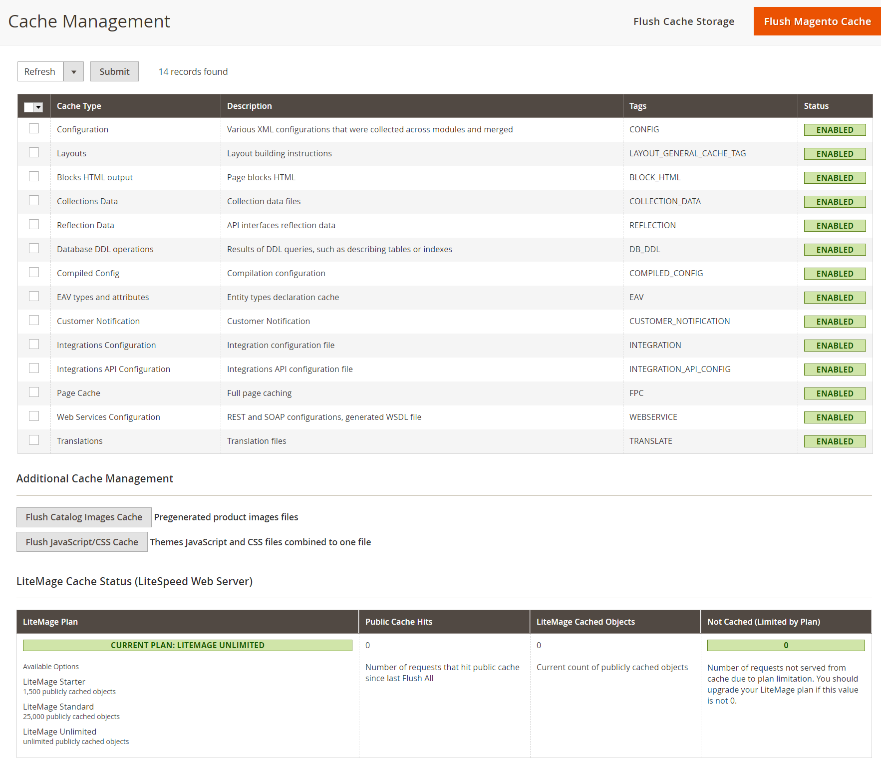881x770 pixels.
Task: Click the Configuration cache type text
Action: [82, 130]
